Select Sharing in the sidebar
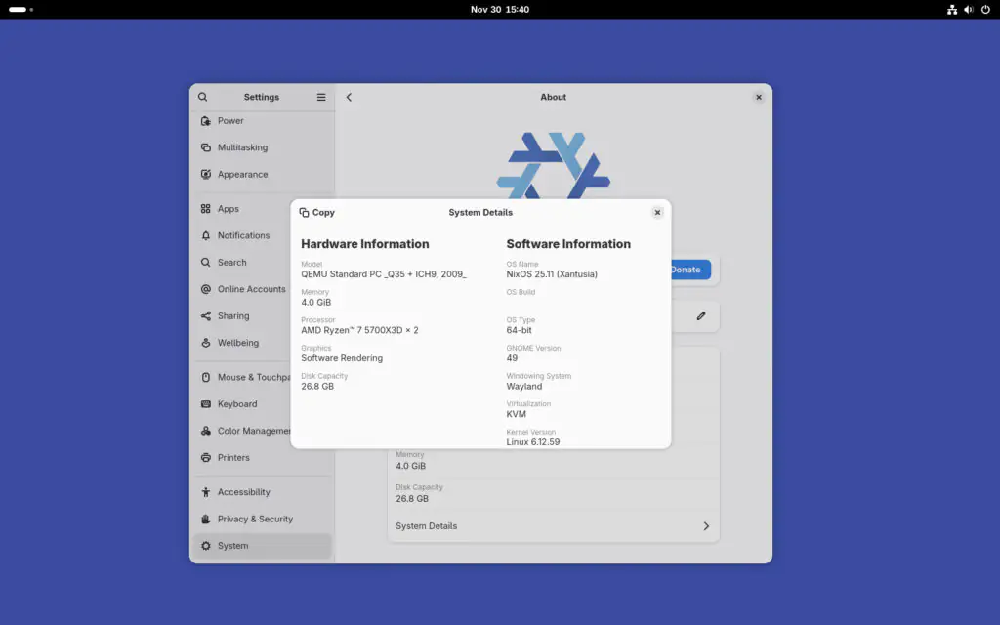This screenshot has height=625, width=1000. 233,316
